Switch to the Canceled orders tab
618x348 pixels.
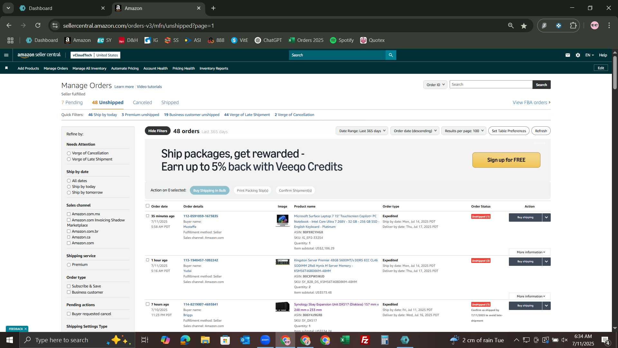pos(142,102)
